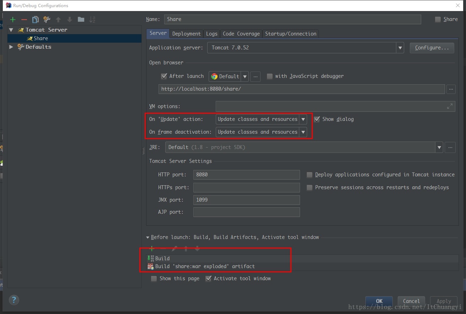466x314 pixels.
Task: Click the HTTPs port field
Action: [247, 187]
